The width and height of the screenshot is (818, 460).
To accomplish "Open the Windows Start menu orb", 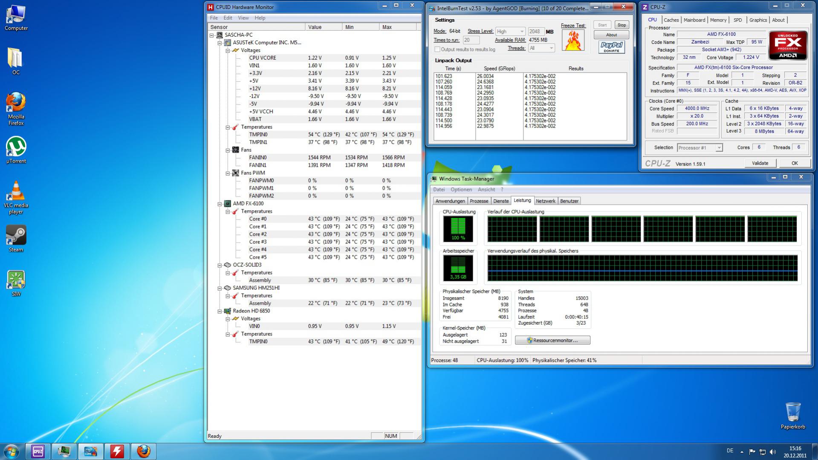I will click(x=12, y=451).
